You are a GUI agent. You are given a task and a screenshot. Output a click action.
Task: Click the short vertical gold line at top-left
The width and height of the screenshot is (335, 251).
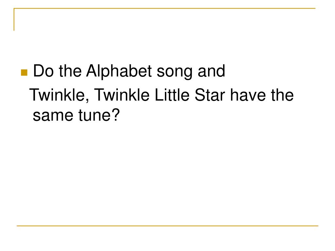(x=14, y=19)
